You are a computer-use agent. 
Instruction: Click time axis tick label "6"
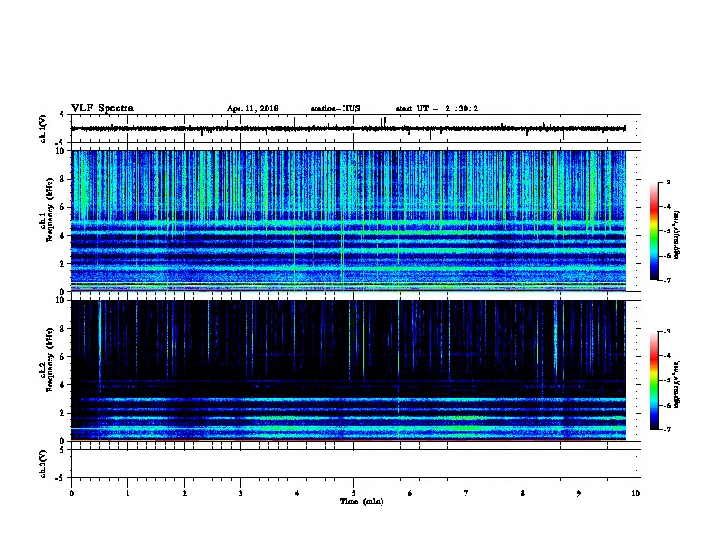coord(410,493)
